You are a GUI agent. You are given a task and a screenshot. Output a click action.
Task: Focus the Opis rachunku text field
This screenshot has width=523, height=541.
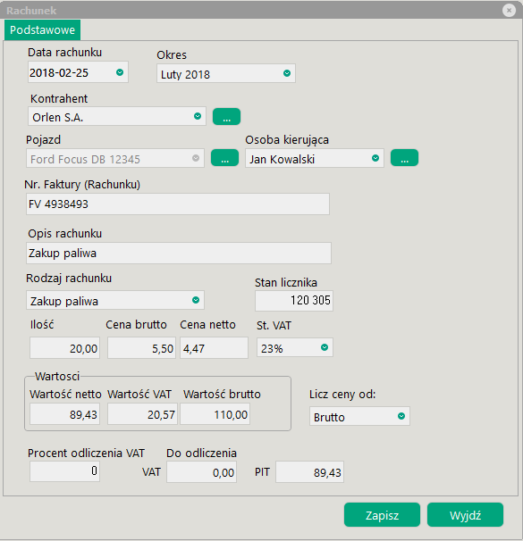[179, 254]
